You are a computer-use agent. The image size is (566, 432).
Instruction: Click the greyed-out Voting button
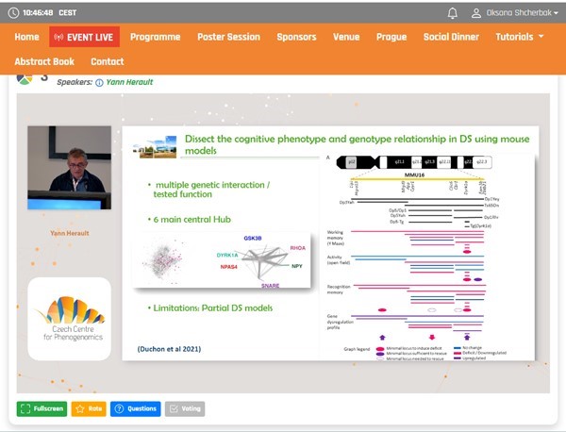(185, 409)
